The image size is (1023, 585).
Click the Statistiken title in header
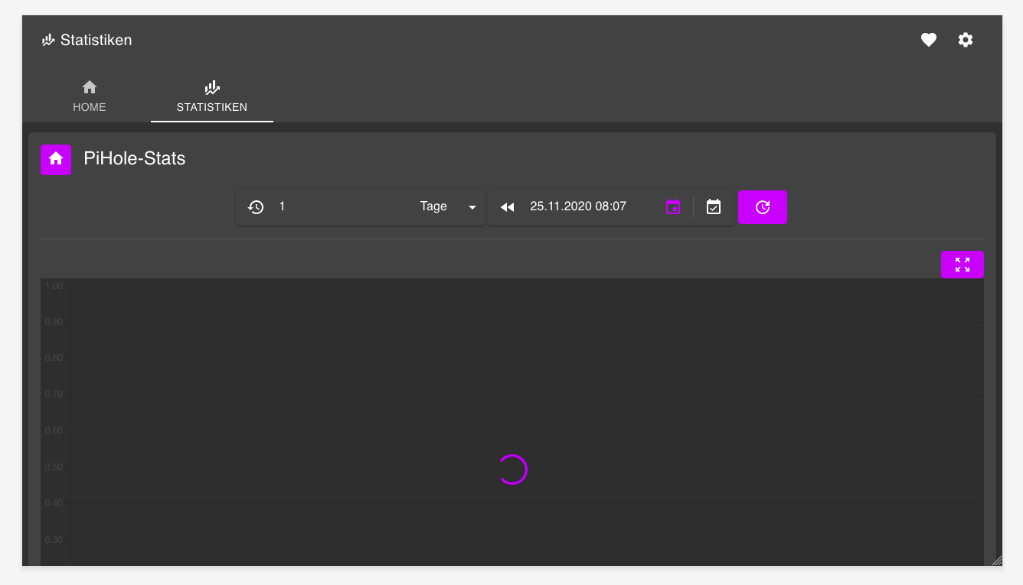point(96,40)
